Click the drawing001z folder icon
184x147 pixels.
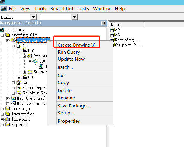pyautogui.click(x=8, y=35)
